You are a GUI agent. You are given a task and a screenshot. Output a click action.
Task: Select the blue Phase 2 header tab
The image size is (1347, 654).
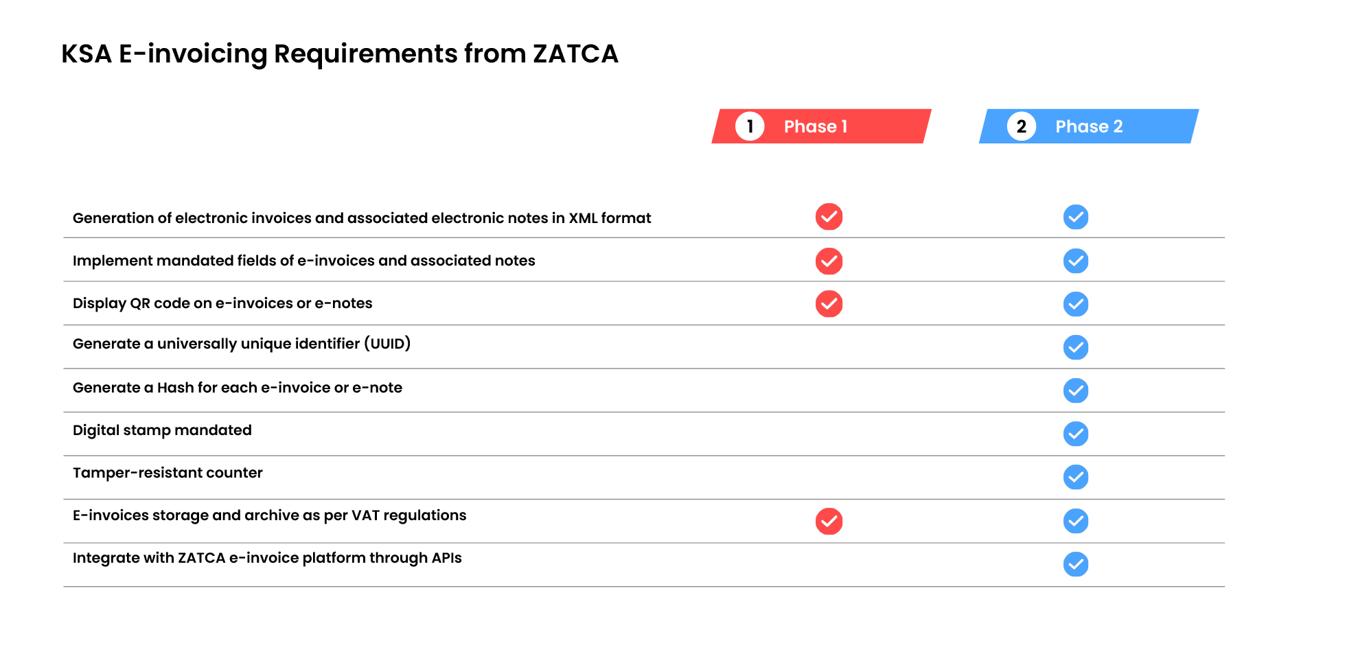[1088, 126]
